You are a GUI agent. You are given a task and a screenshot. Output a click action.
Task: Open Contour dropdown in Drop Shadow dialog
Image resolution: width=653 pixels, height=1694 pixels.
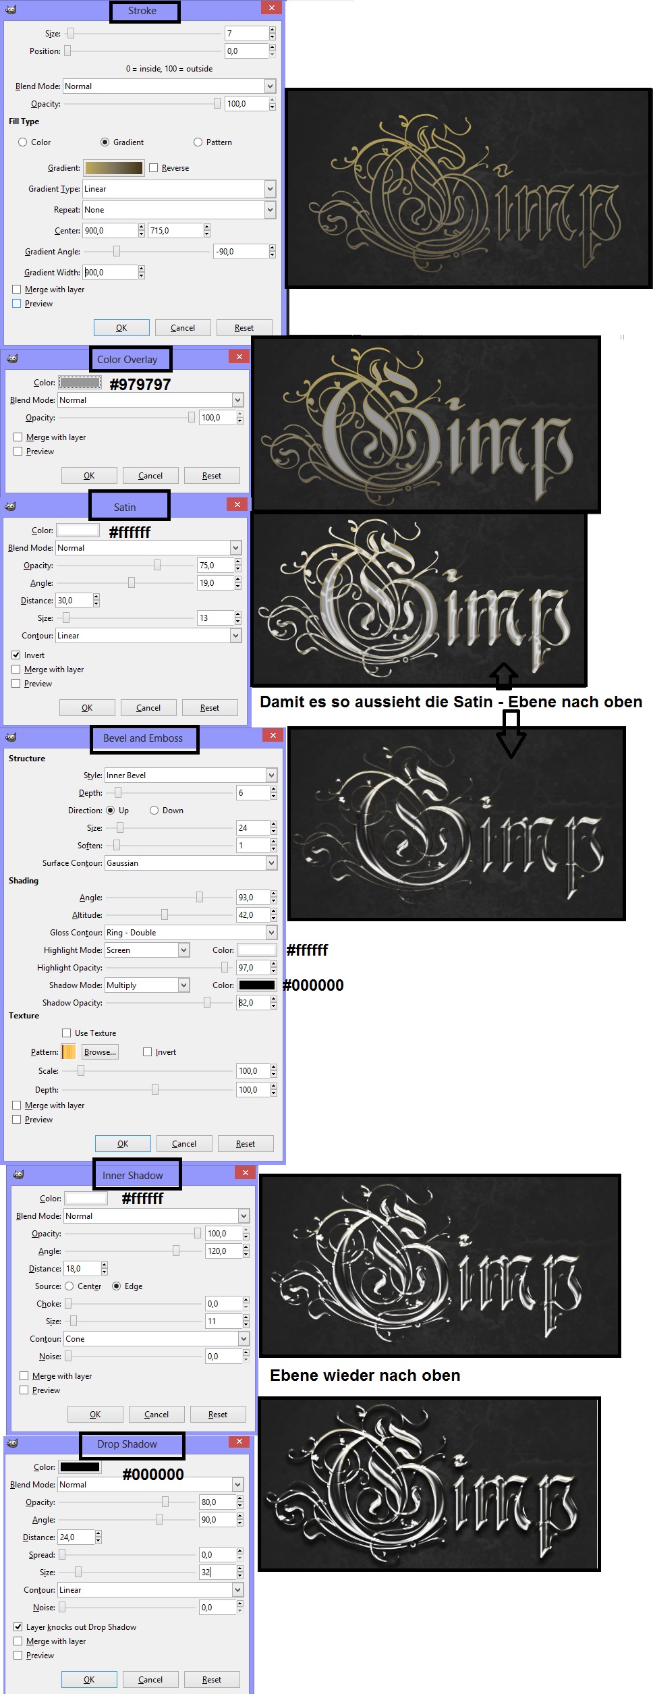[x=150, y=1590]
